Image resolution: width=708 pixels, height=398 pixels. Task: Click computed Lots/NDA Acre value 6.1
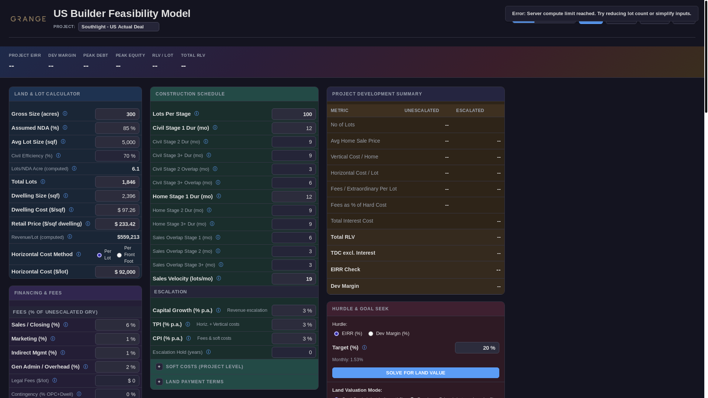(x=136, y=169)
